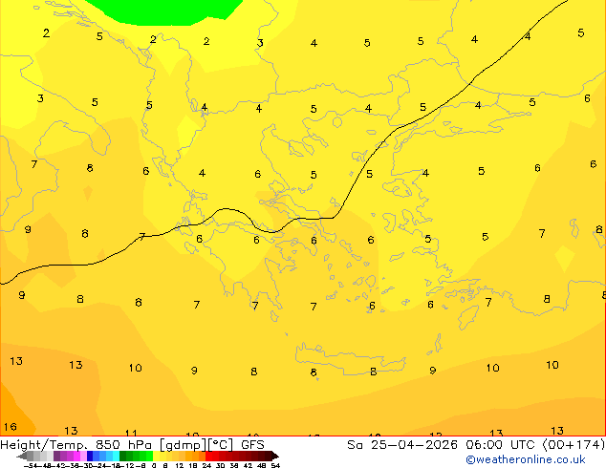
Task: Pick the cyan legend swatch
Action: [x=116, y=456]
